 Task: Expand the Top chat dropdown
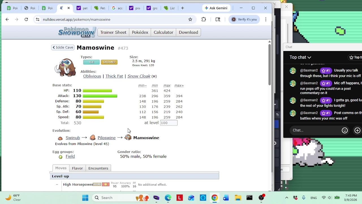(300, 57)
